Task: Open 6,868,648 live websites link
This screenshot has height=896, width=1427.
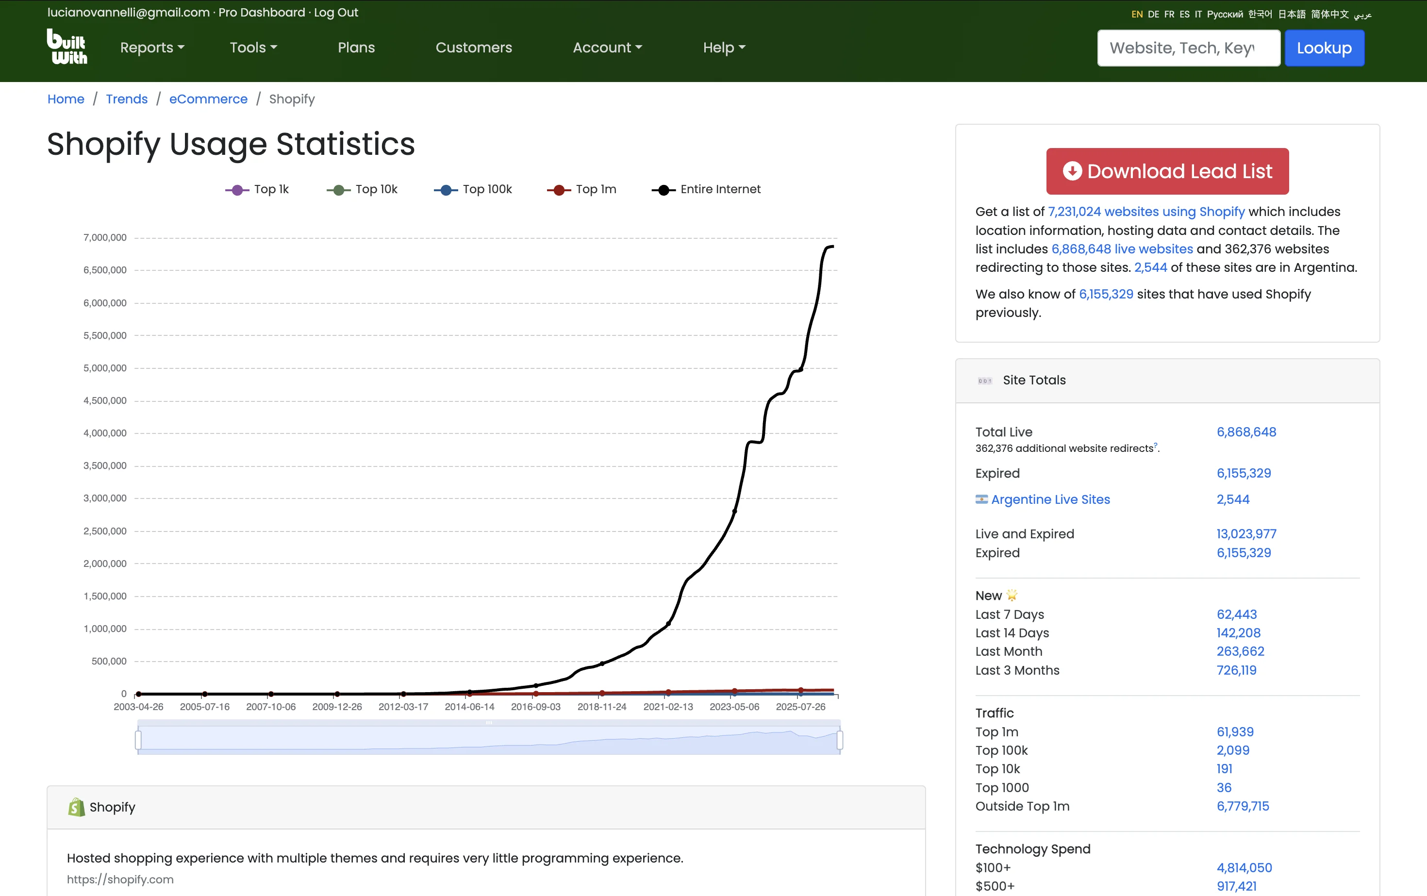Action: tap(1122, 249)
